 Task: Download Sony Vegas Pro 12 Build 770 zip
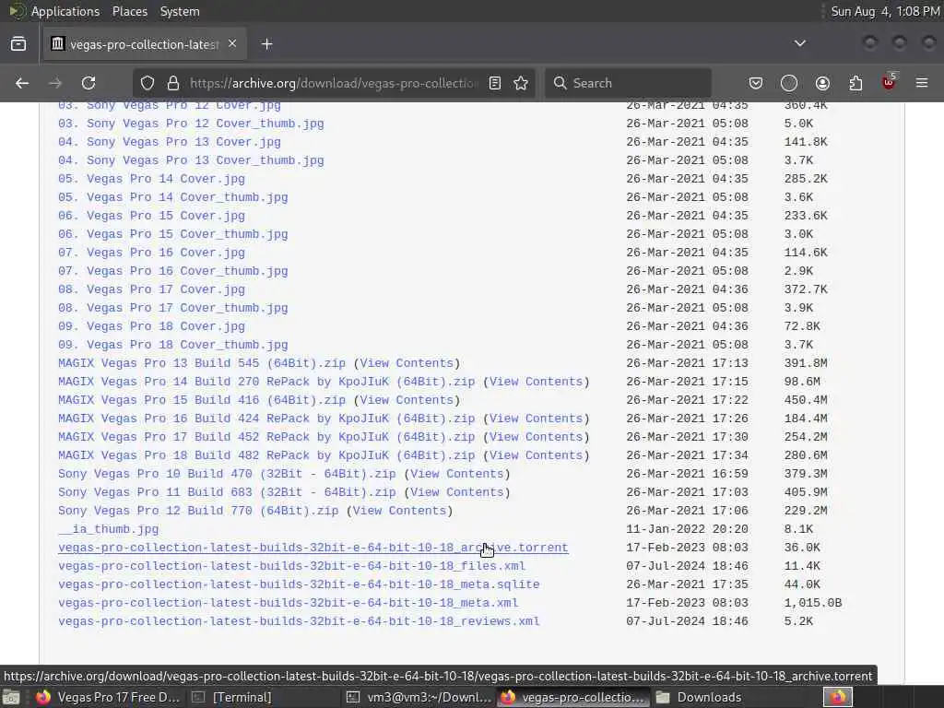point(198,511)
